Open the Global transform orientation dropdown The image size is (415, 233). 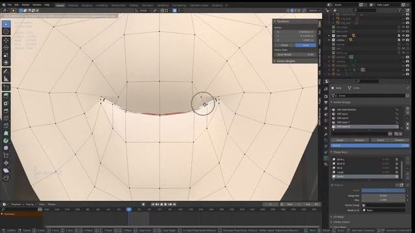coord(143,10)
